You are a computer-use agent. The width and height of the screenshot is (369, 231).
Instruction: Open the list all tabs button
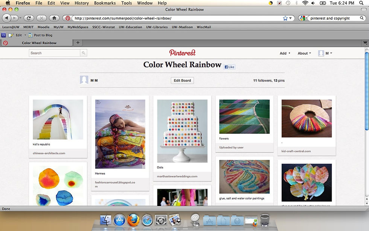(365, 43)
